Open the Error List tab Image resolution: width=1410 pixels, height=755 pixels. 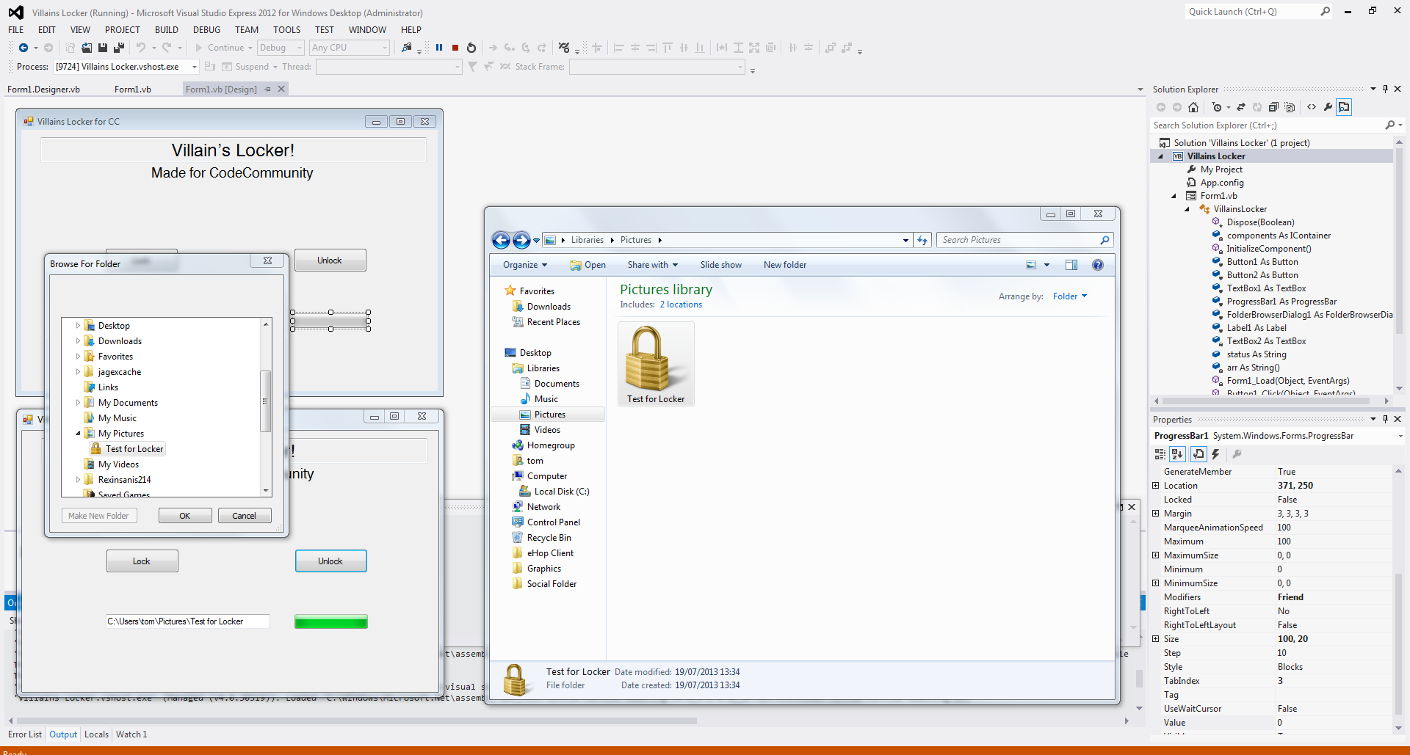[x=25, y=734]
